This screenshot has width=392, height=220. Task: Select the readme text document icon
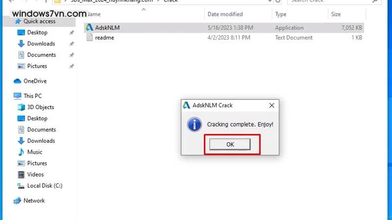90,38
